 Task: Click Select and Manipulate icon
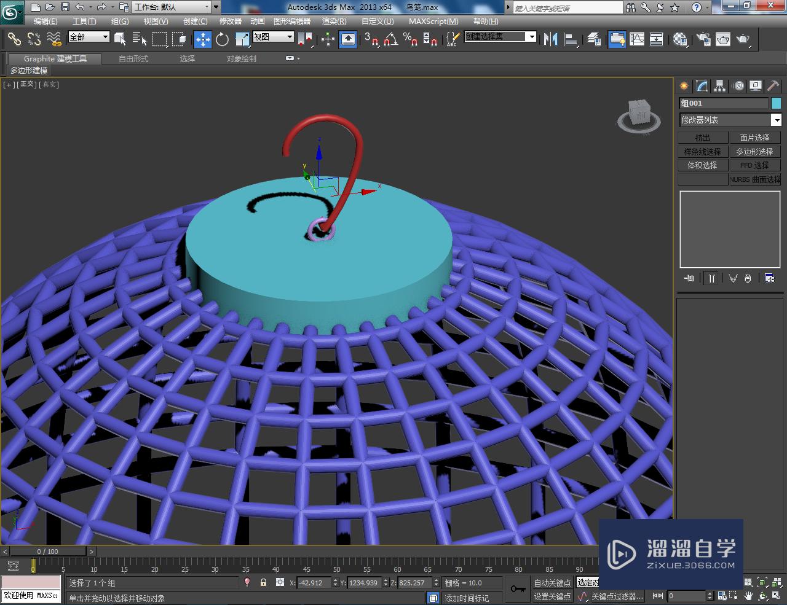(x=328, y=39)
